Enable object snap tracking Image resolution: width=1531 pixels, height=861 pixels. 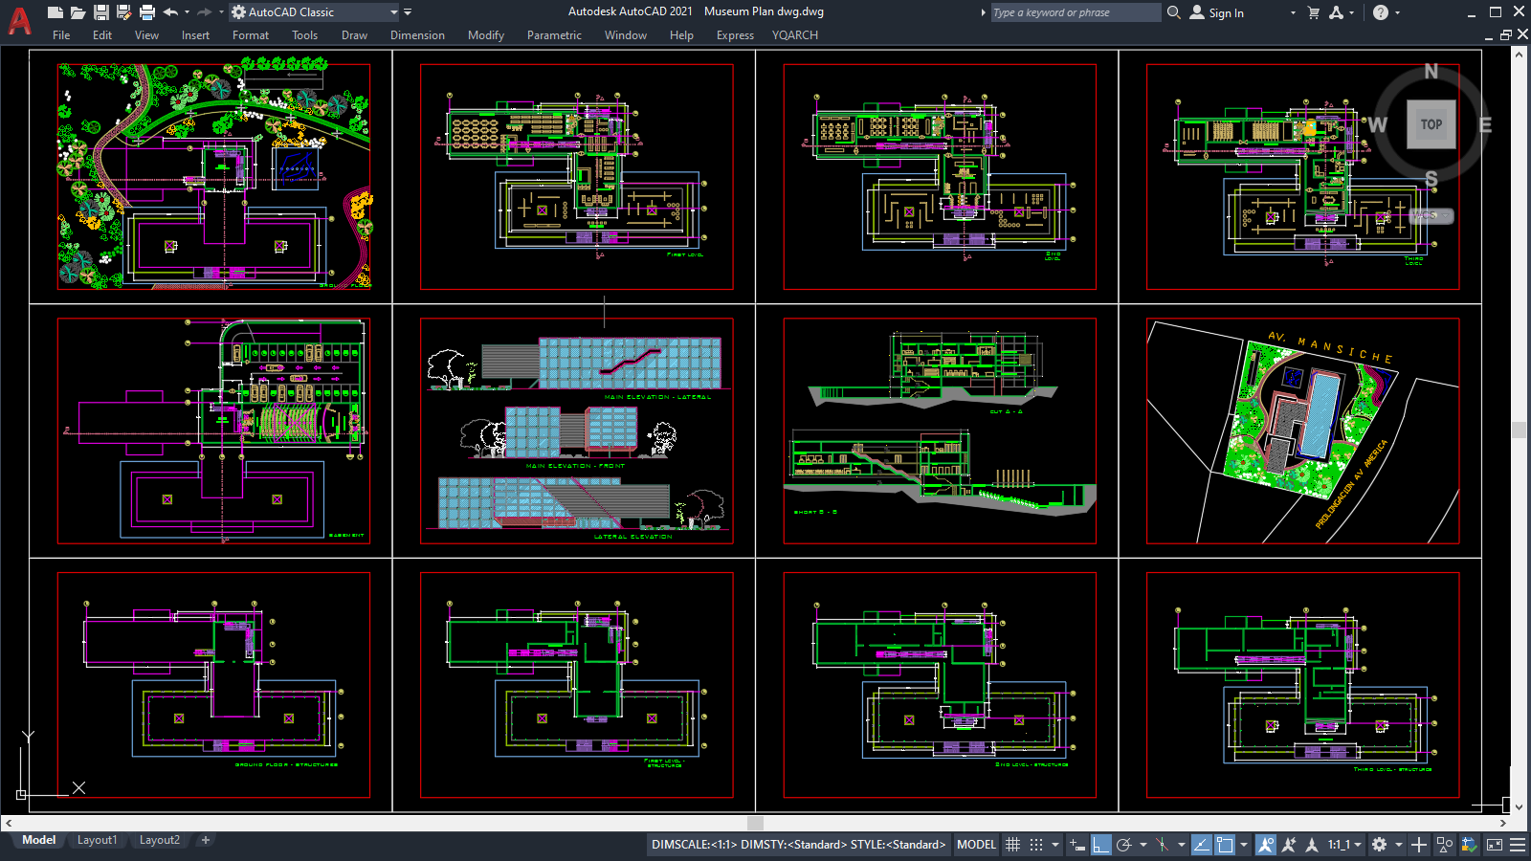click(x=1201, y=845)
